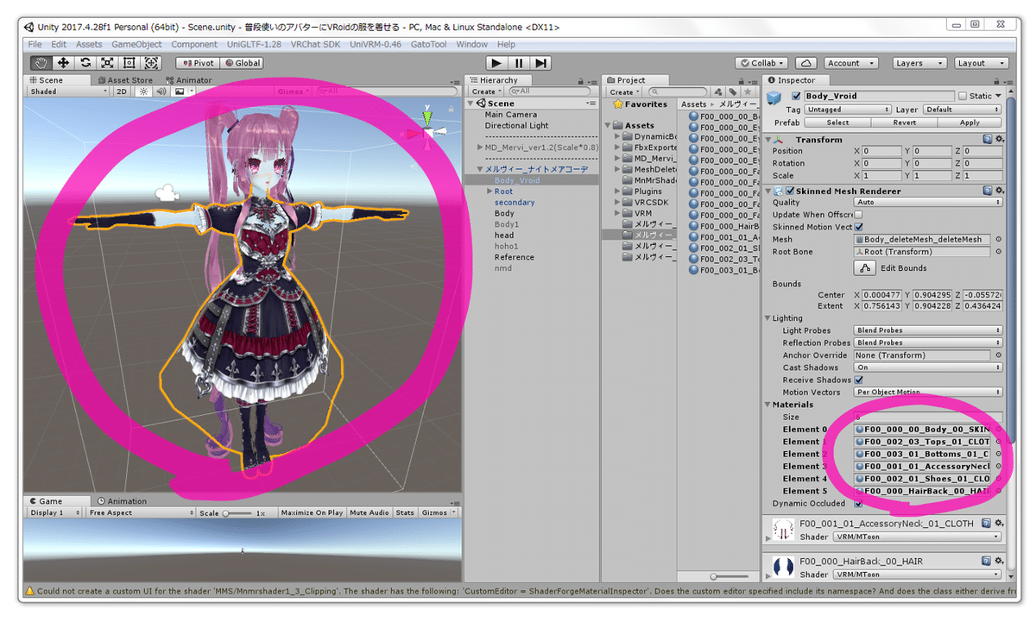Image resolution: width=1036 pixels, height=622 pixels.
Task: Switch to the Animation tab
Action: click(122, 501)
